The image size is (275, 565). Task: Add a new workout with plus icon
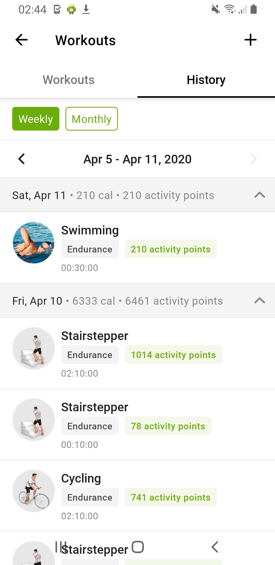pos(251,40)
